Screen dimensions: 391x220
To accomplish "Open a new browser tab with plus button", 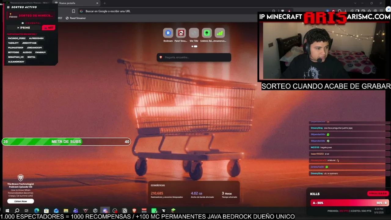I will click(104, 3).
